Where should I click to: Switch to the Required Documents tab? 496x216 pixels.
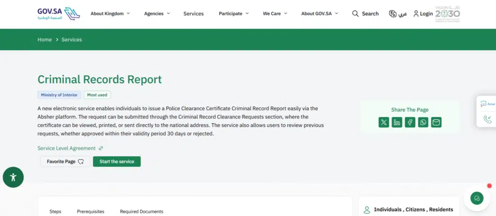tap(141, 212)
